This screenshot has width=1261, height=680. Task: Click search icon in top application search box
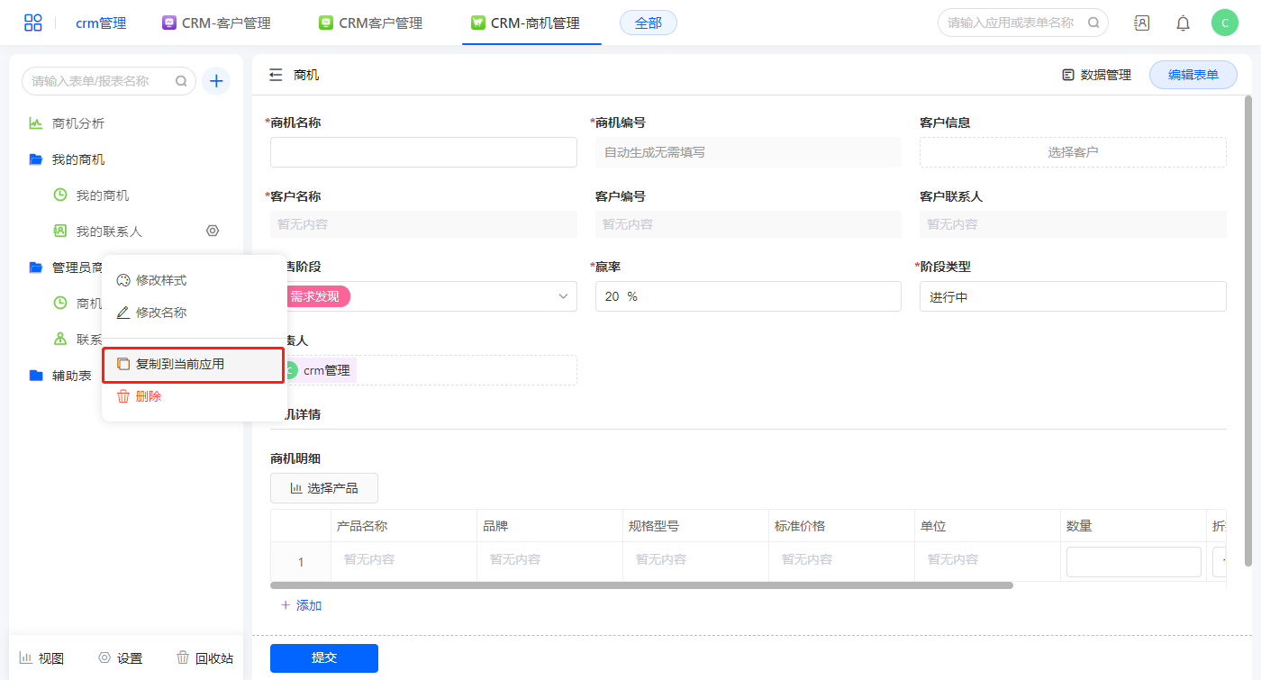[1093, 23]
